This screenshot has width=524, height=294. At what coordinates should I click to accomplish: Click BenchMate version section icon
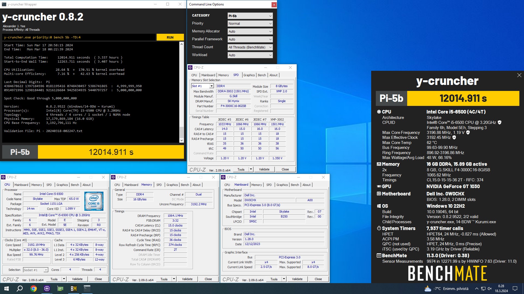[379, 256]
